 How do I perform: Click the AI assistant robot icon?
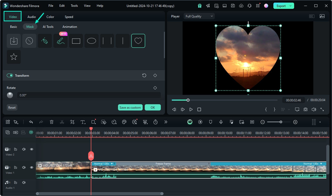(190, 122)
